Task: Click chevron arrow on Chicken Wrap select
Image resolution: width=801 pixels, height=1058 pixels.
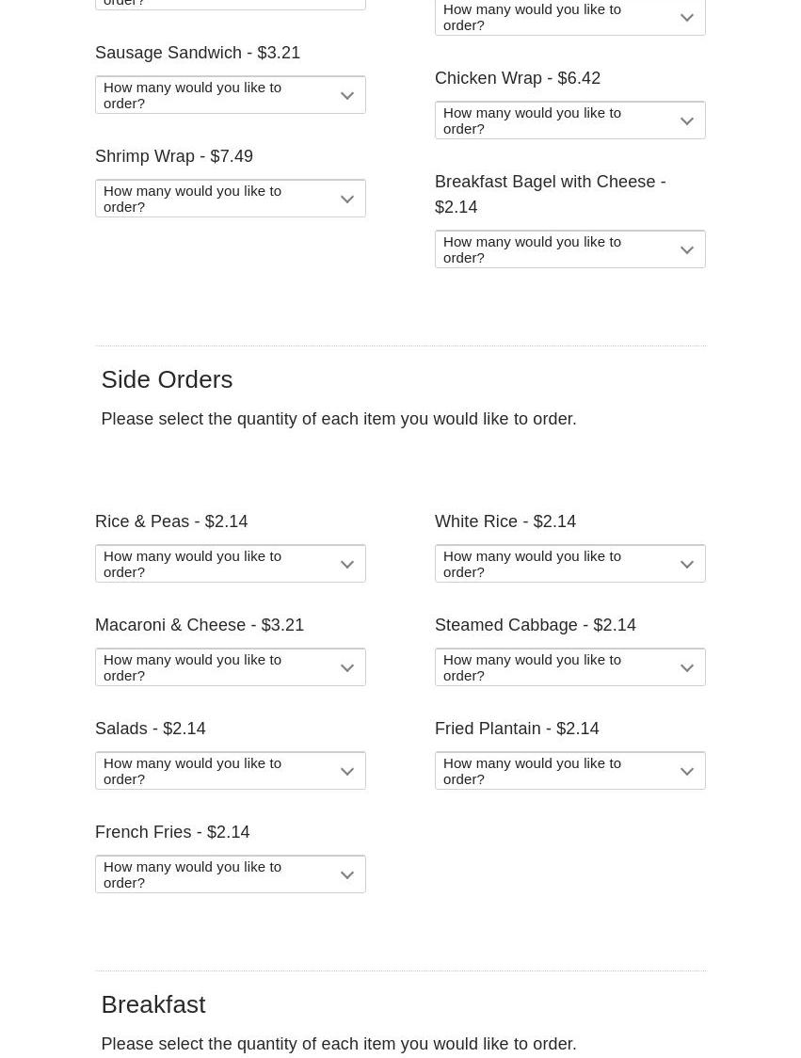Action: pyautogui.click(x=687, y=121)
